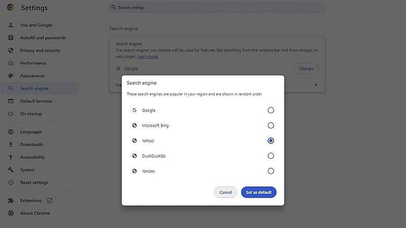
Task: Click the globe icon beside Yahoo!
Action: coord(134,141)
